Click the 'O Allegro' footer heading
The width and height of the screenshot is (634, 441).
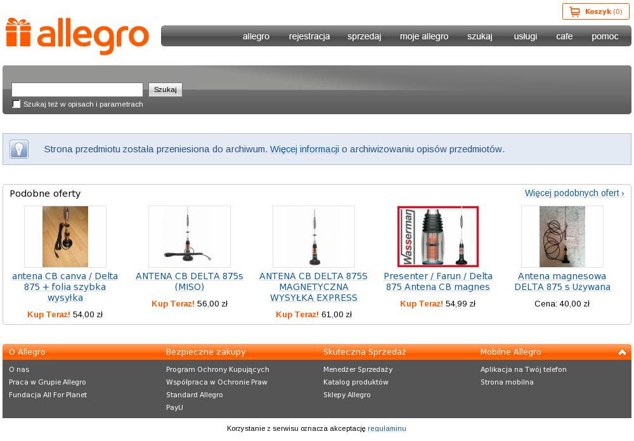click(x=27, y=352)
